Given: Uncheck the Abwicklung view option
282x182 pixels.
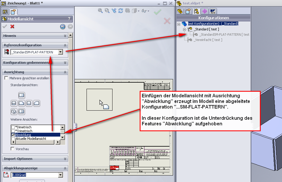Looking at the screenshot, I should point(13,135).
